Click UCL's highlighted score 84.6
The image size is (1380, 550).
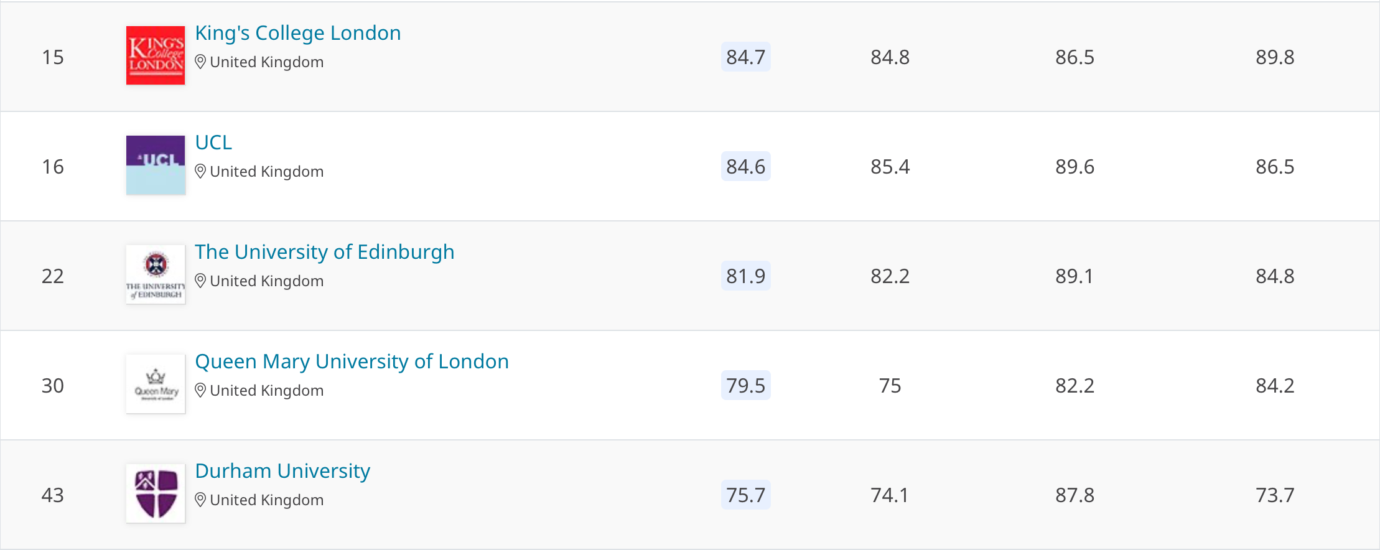coord(745,167)
